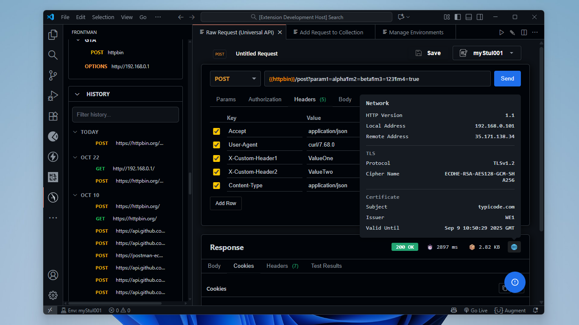Click the pencil icon in editor toolbar
Viewport: 579px width, 325px height.
click(512, 32)
